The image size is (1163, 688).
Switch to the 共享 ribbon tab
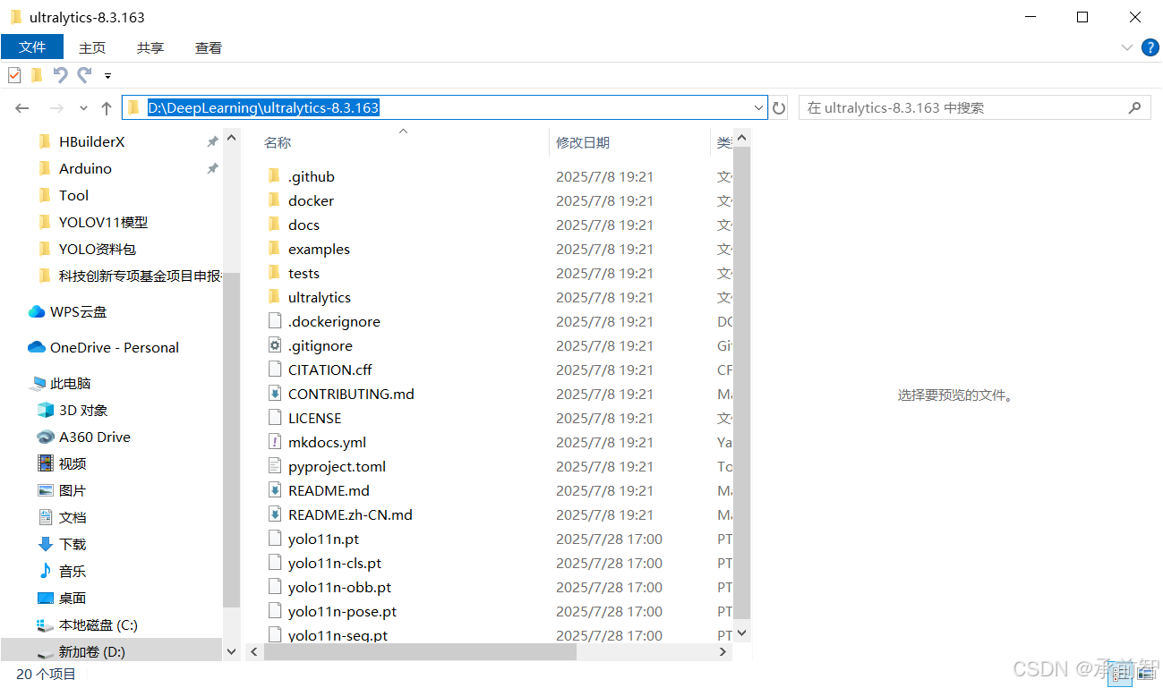(x=150, y=47)
